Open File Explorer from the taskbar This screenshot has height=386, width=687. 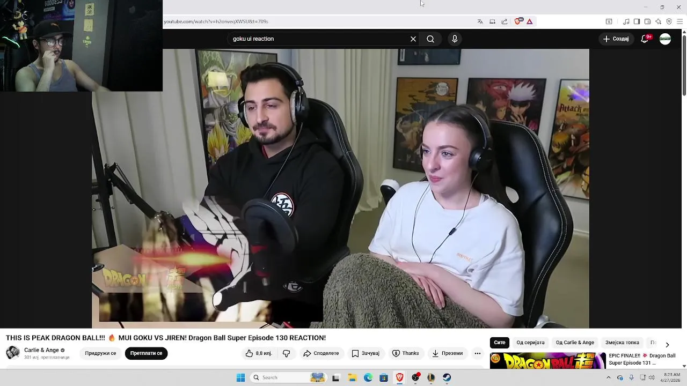click(x=352, y=377)
